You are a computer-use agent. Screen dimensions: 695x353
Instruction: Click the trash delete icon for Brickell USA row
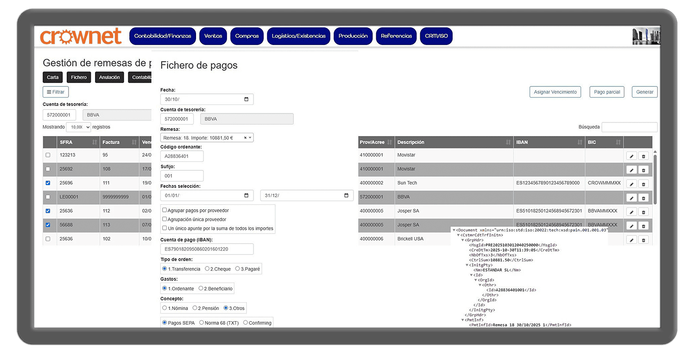pos(643,240)
